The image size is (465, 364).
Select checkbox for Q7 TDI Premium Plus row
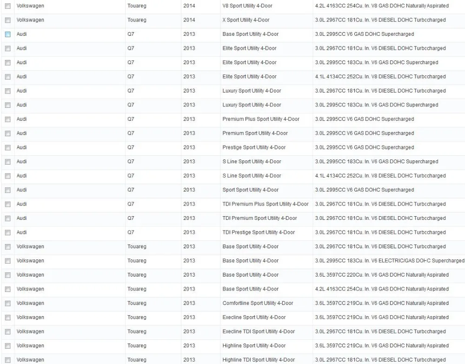8,204
